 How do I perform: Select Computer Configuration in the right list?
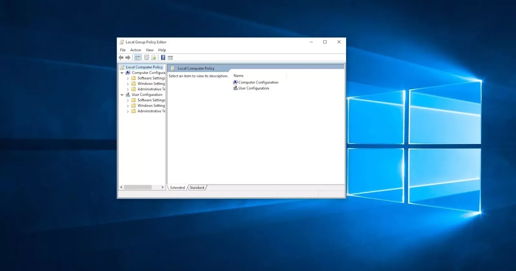coord(256,82)
